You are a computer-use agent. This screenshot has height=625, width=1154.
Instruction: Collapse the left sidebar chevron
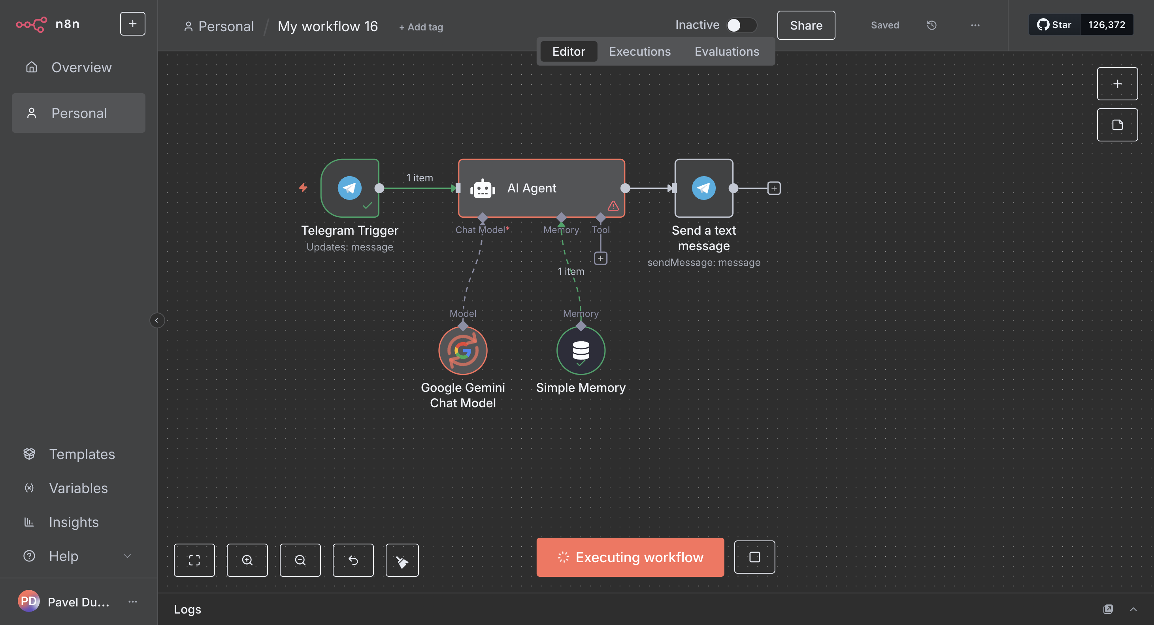tap(157, 320)
